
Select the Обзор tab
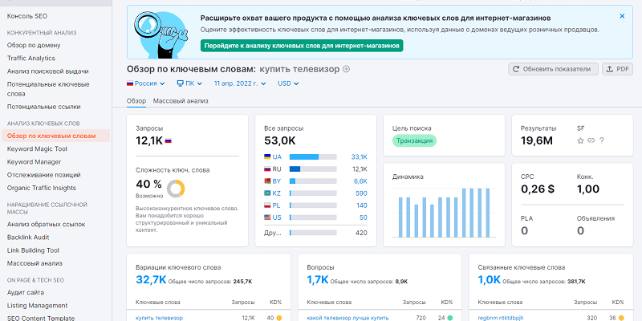pyautogui.click(x=136, y=101)
